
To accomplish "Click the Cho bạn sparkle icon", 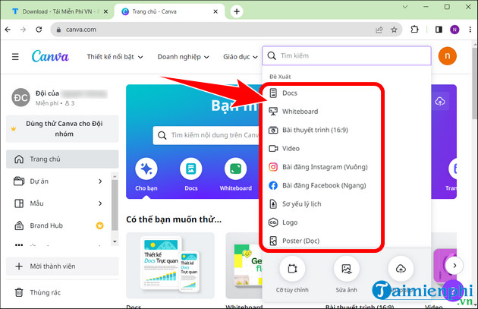I will pyautogui.click(x=146, y=169).
